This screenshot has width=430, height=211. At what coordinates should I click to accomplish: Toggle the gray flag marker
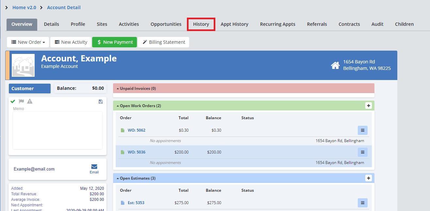(x=22, y=101)
